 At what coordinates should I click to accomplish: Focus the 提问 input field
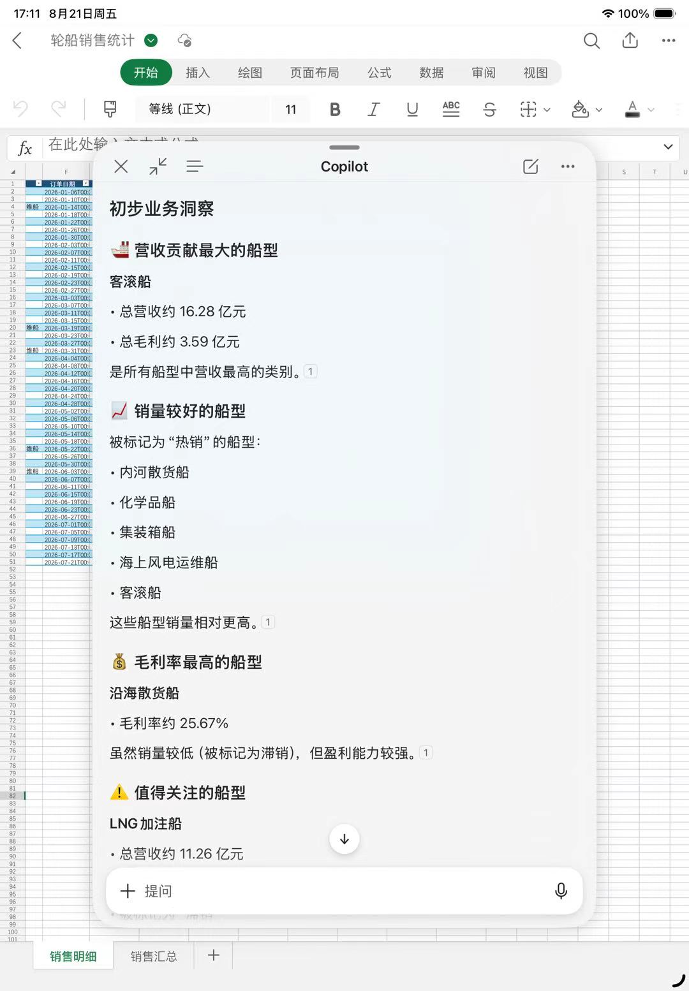pyautogui.click(x=344, y=891)
